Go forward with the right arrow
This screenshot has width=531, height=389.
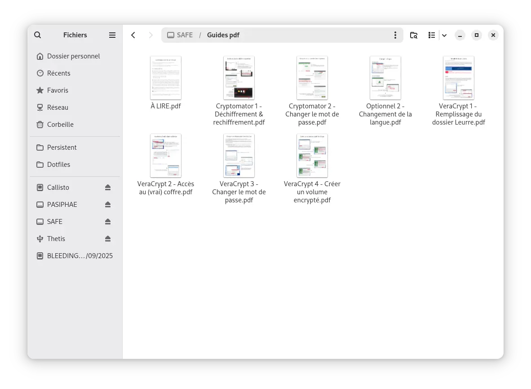[150, 35]
